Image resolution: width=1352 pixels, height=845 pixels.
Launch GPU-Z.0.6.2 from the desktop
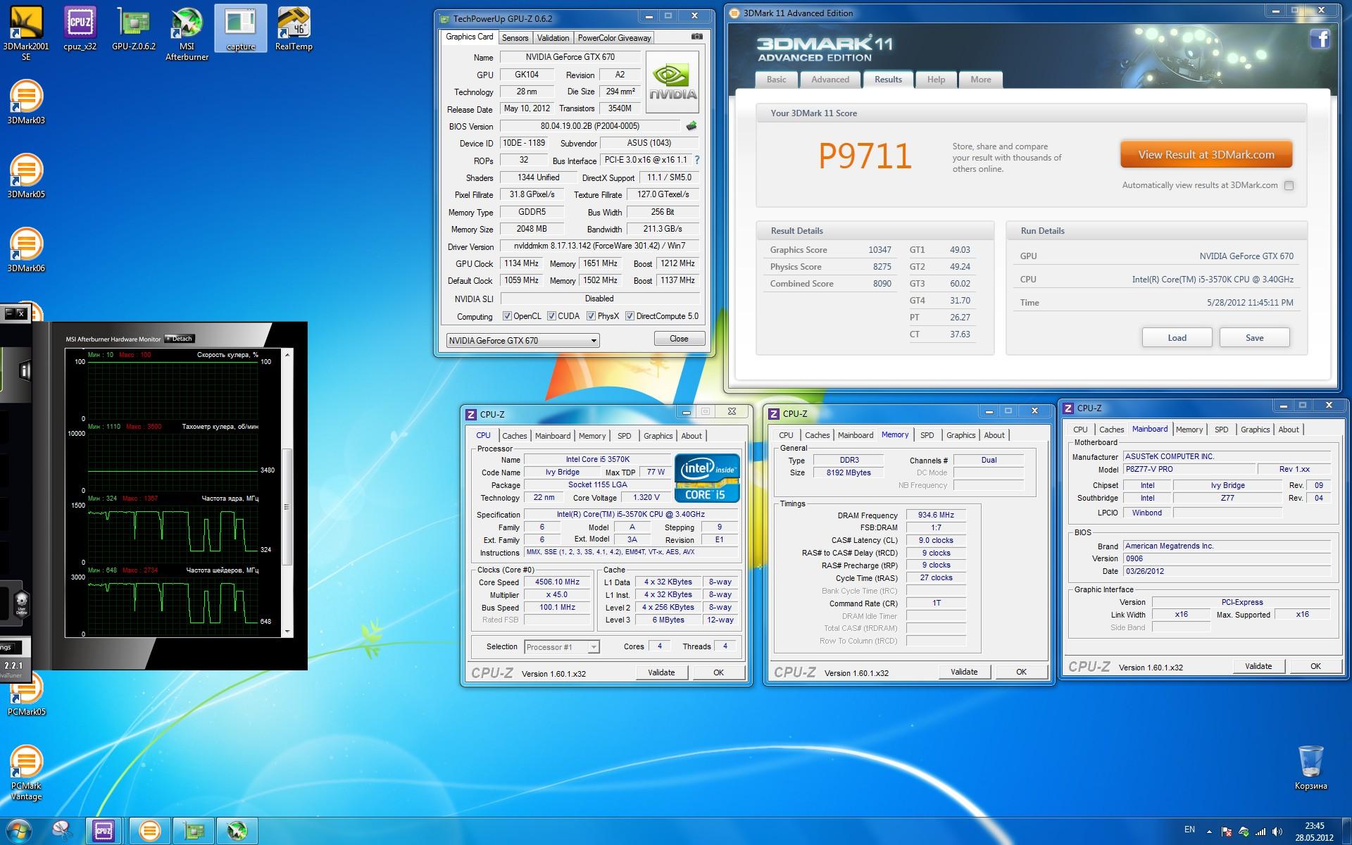134,30
